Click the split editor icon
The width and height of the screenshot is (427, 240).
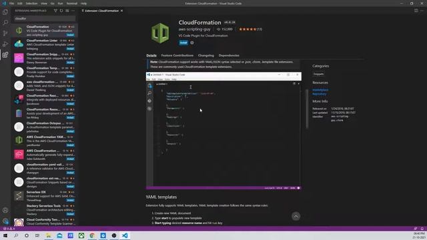click(416, 11)
